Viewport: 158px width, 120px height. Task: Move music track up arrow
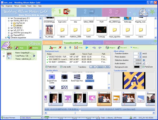point(65,48)
